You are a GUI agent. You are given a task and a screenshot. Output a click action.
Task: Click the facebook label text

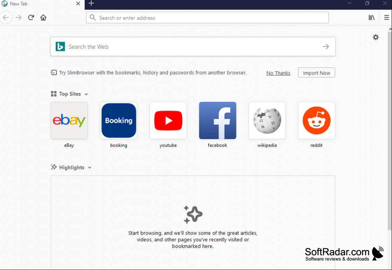tap(218, 145)
